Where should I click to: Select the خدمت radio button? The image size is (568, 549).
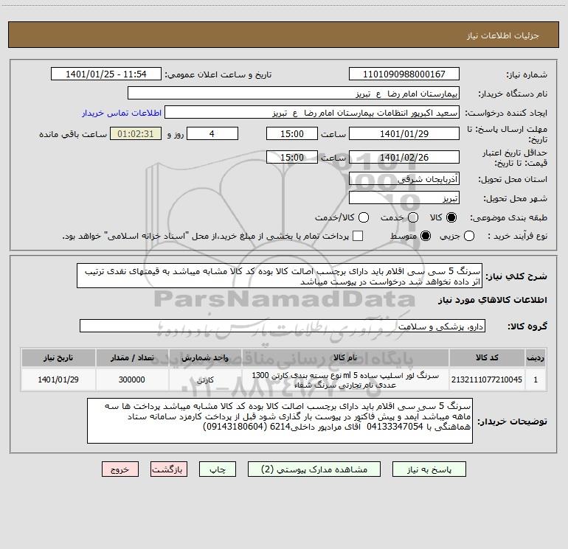[x=413, y=217]
